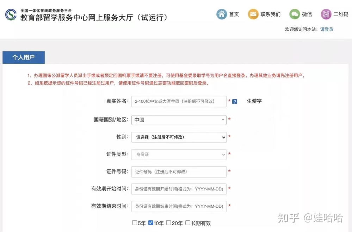352x232 pixels.
Task: Click the second red notice about 忘密功能
Action: coord(118,83)
